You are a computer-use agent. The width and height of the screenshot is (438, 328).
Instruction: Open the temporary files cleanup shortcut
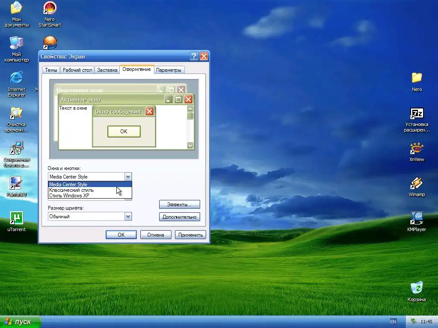(17, 120)
